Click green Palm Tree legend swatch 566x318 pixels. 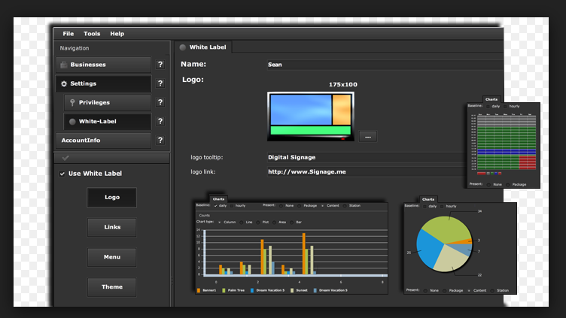224,290
